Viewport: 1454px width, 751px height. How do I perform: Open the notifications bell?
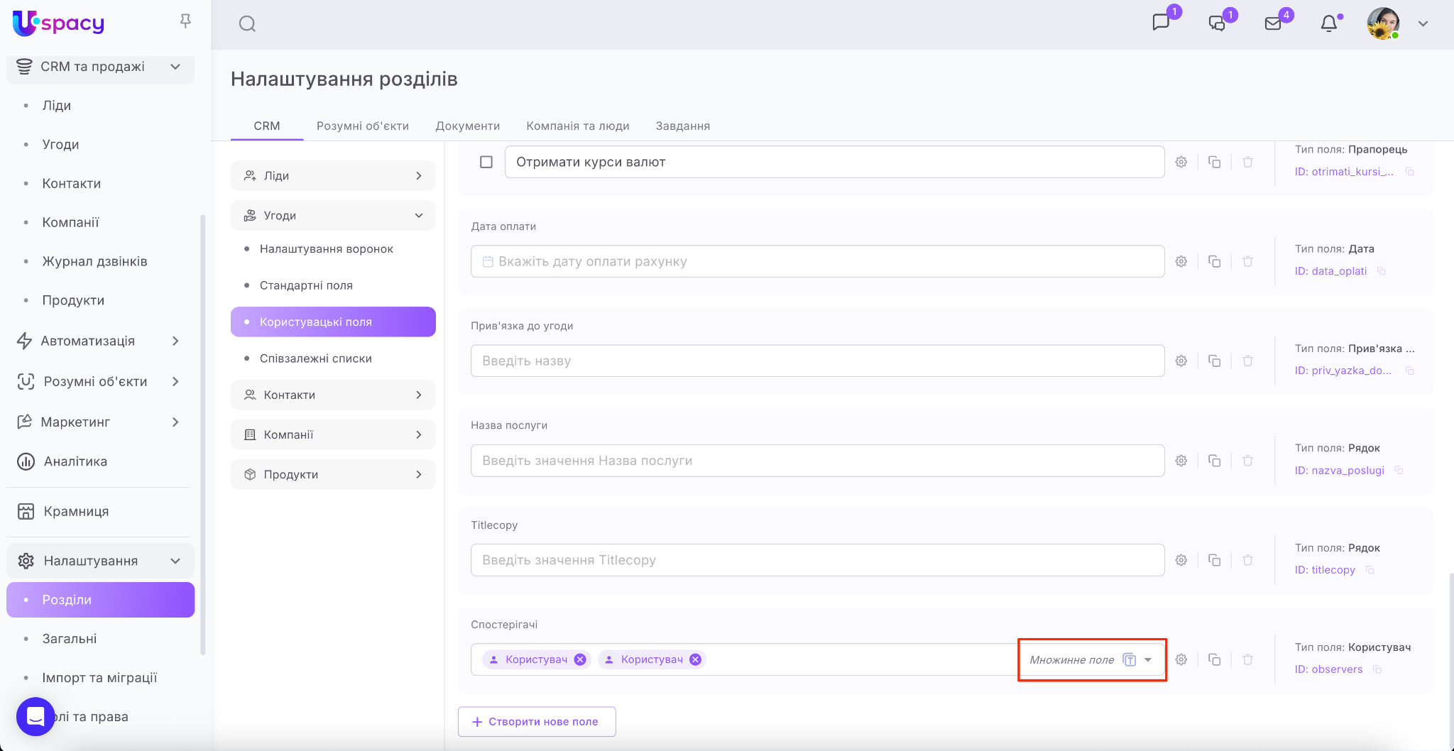(x=1328, y=23)
